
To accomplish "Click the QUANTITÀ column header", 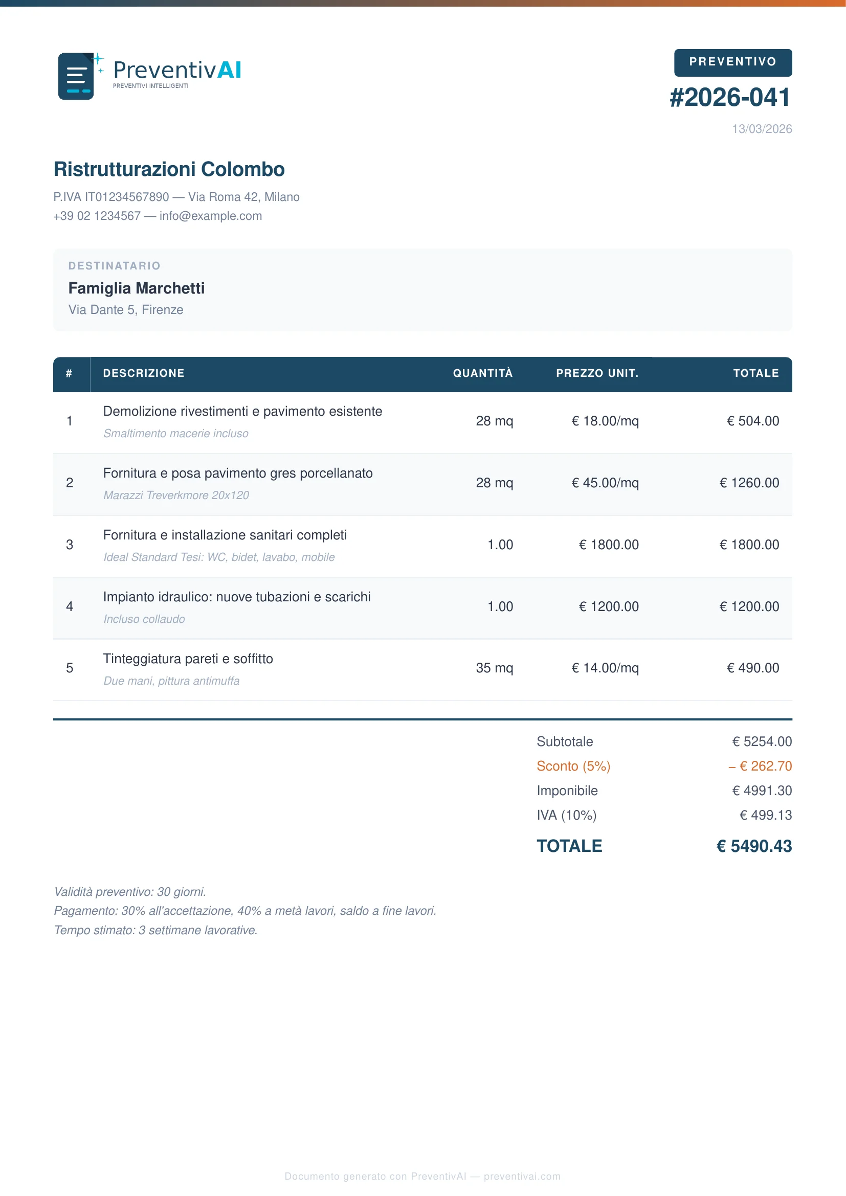I will pos(482,373).
